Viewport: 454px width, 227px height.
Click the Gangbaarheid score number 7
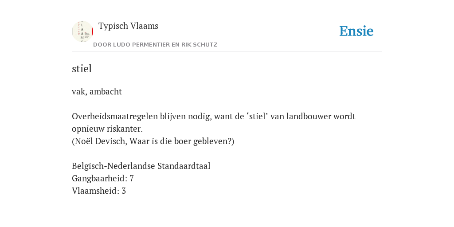click(x=132, y=179)
